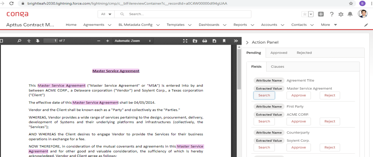373x157 pixels.
Task: Open the PDF viewer tools menu
Action: point(236,41)
